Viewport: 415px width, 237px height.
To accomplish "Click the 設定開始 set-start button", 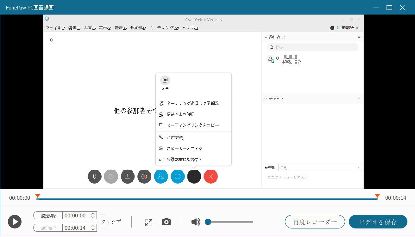I will click(x=48, y=216).
